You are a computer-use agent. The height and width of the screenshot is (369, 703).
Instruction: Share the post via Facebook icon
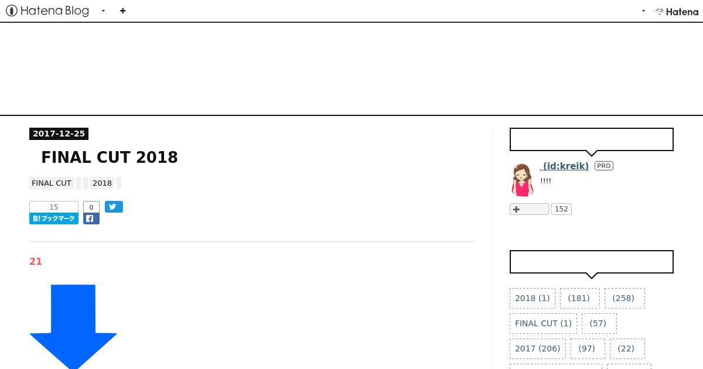91,218
